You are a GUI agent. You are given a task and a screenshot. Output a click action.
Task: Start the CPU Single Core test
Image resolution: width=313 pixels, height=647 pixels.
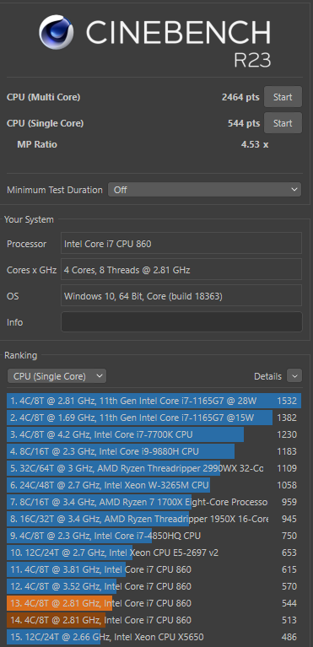pos(283,123)
